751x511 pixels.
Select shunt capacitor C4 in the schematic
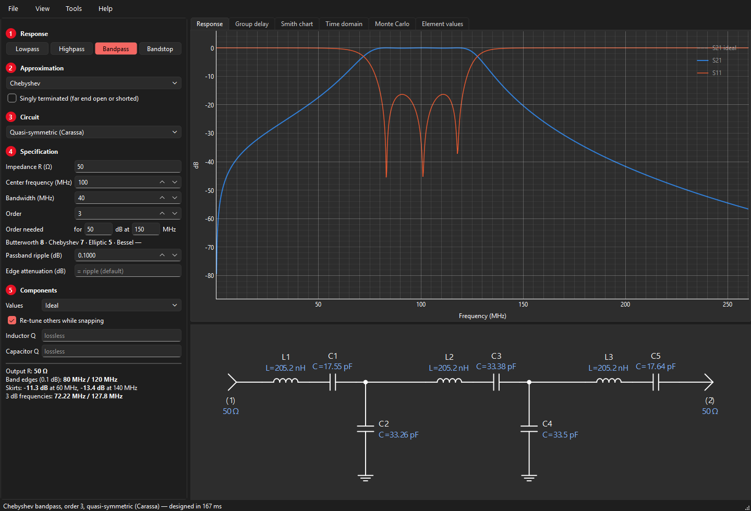[529, 429]
